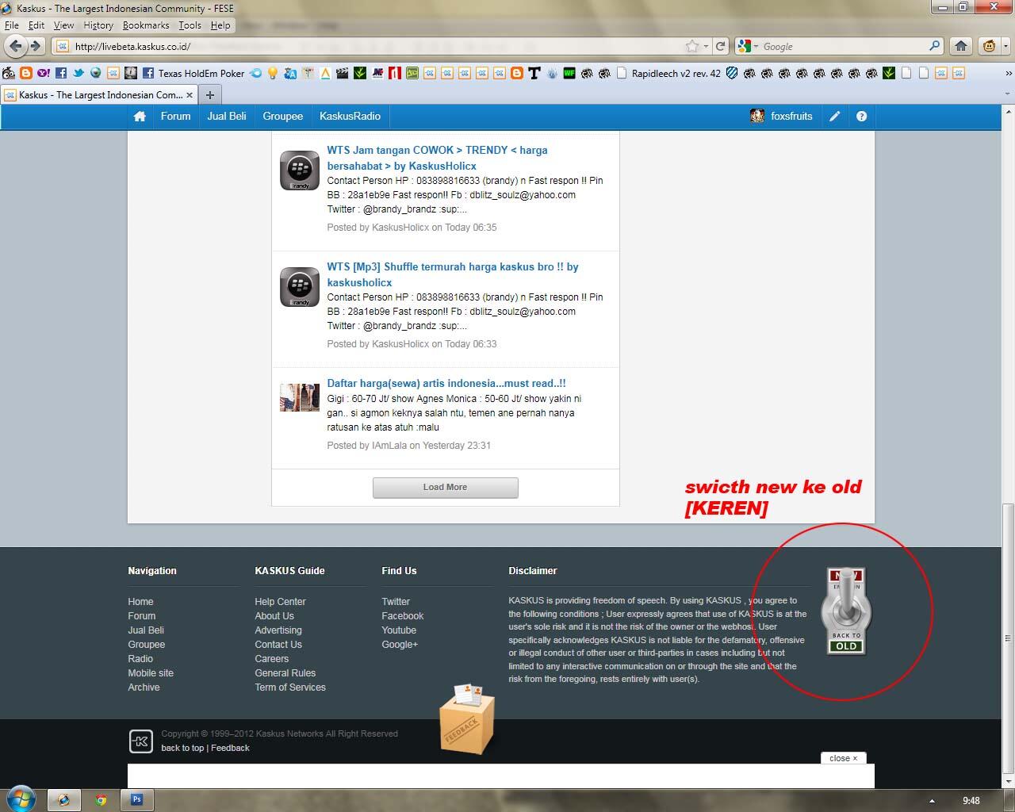Open foxsfruits user profile

point(782,117)
